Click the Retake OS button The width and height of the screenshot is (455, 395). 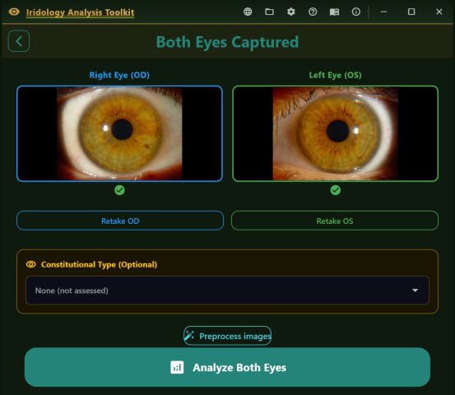tap(335, 221)
